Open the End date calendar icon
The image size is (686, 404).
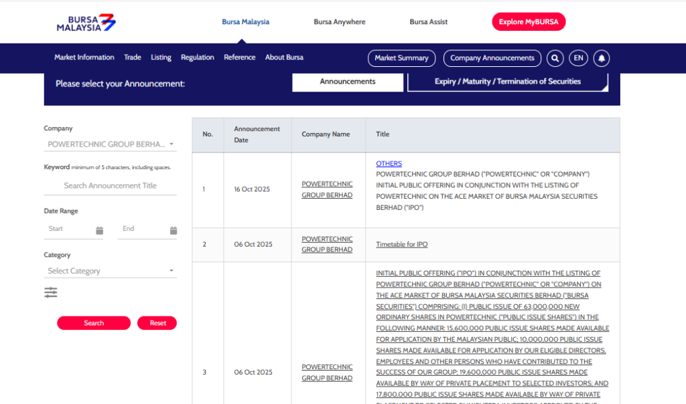[173, 230]
